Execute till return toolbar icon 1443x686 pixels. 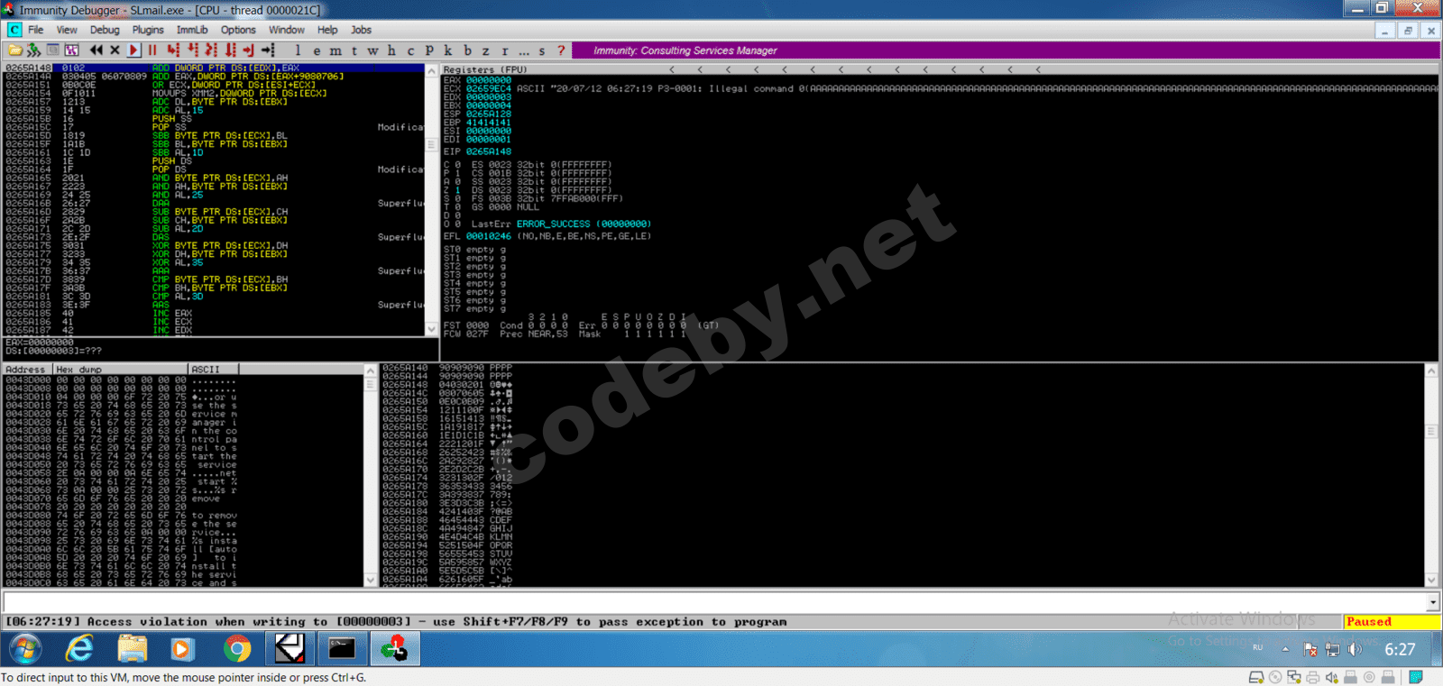pos(248,50)
